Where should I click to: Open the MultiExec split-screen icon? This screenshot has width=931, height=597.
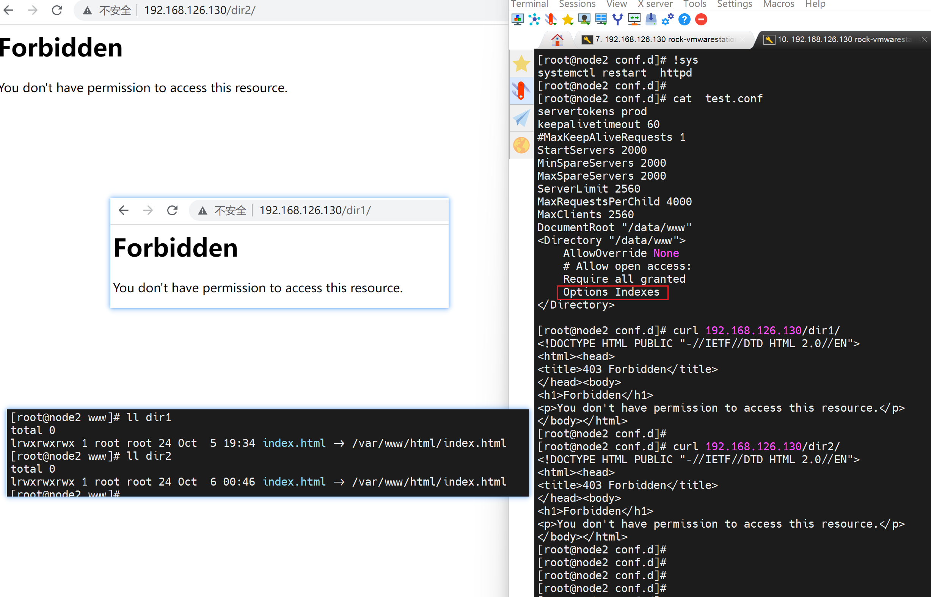pyautogui.click(x=601, y=19)
